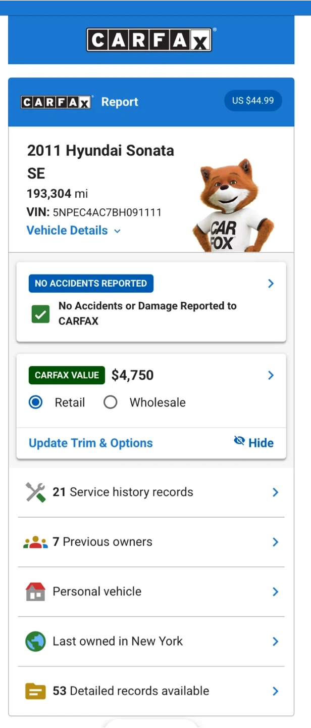Click the US $44.99 price button

[253, 101]
